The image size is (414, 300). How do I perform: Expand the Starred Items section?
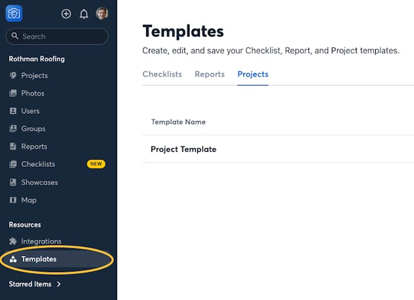pos(35,284)
